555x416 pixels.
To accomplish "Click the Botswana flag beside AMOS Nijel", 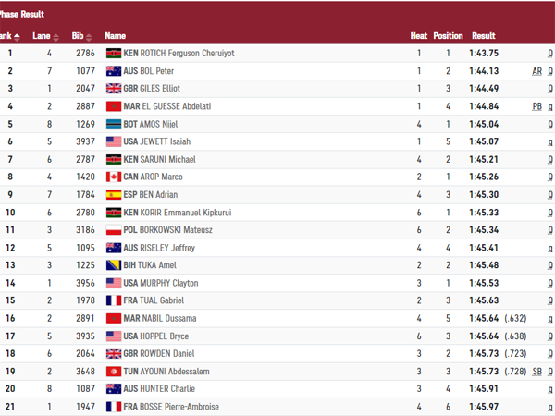I will pos(115,124).
